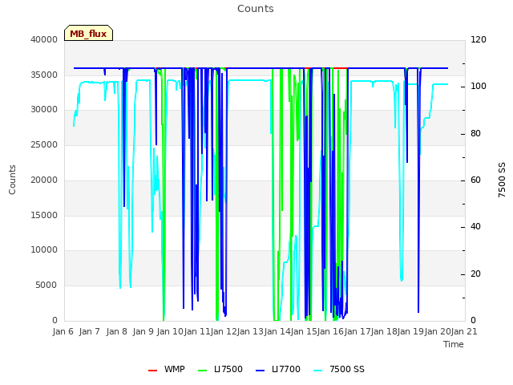Click the Jan 7 x-axis date label

coord(89,331)
